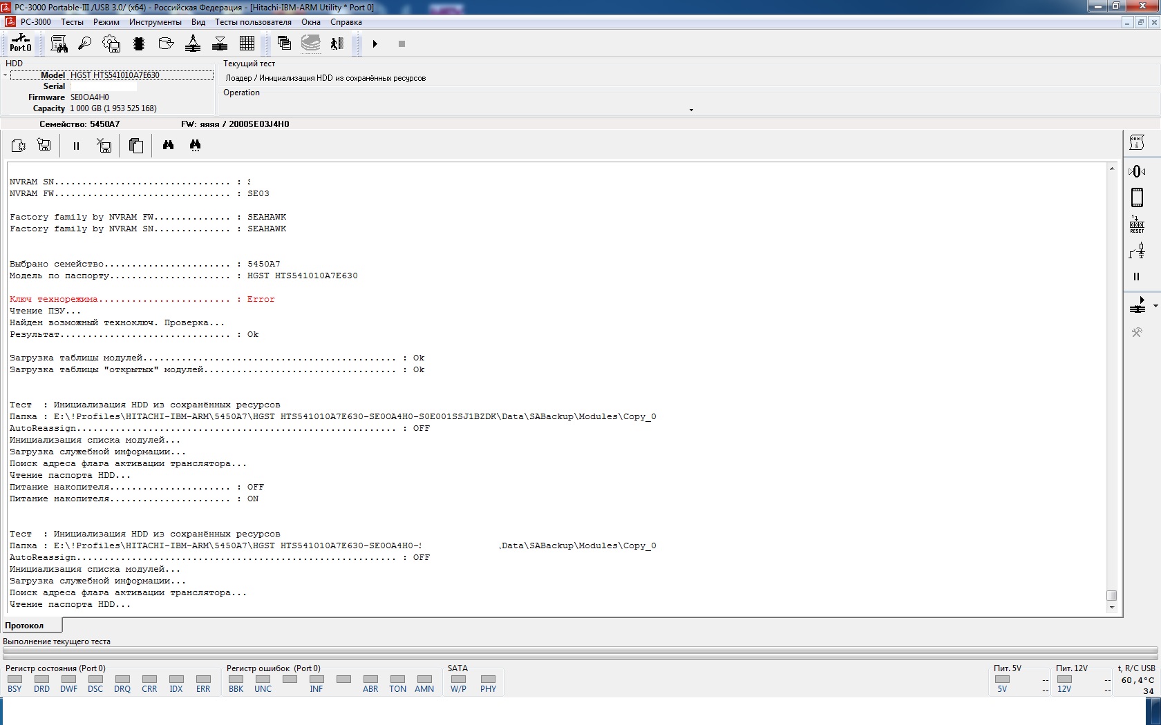
Task: Open the drive ID info scroll icon
Action: pos(59,43)
